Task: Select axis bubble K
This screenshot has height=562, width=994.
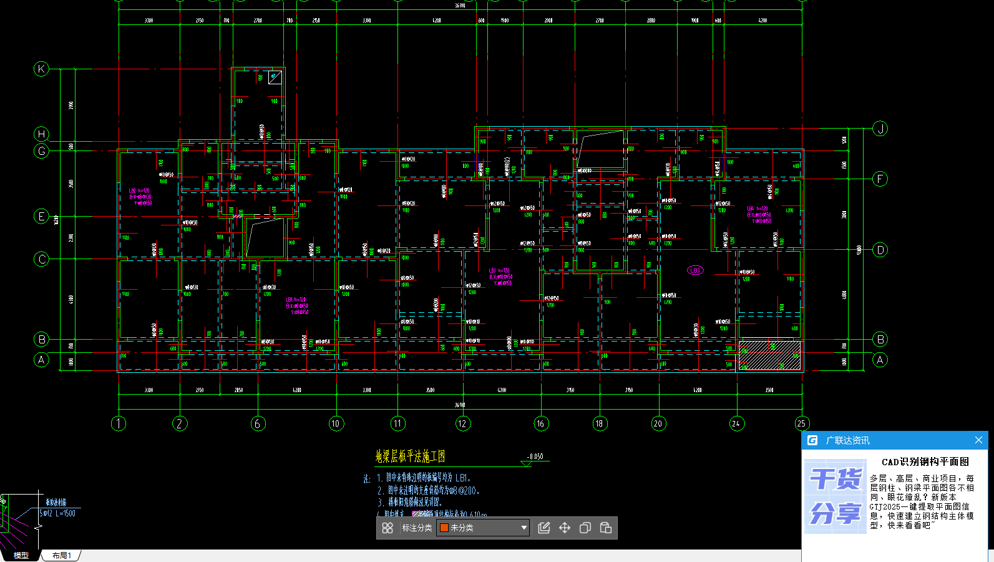Action: tap(41, 69)
